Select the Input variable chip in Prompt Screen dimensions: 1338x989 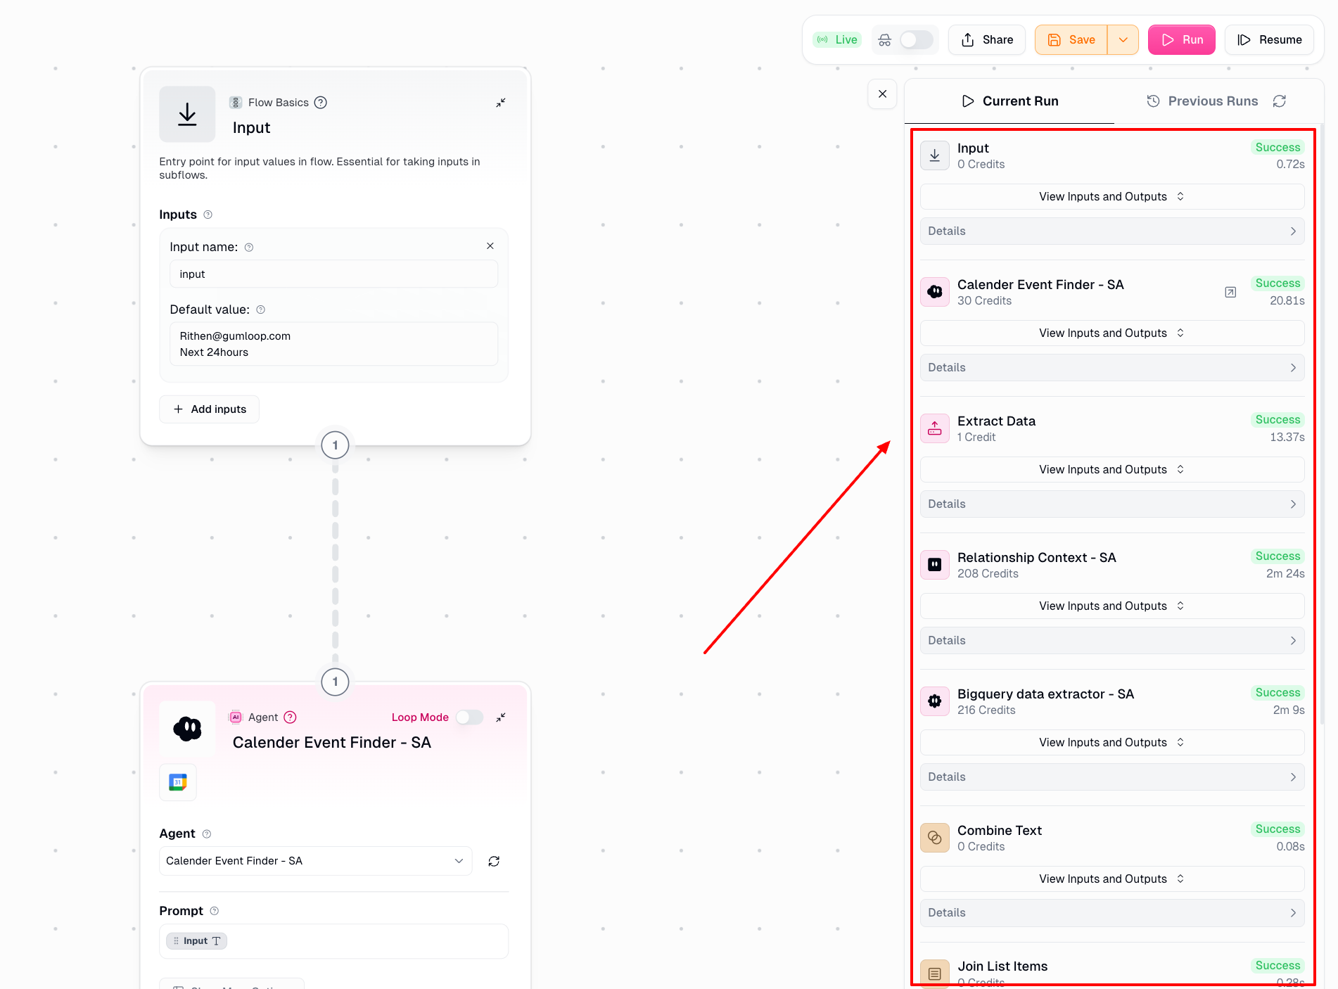point(196,941)
